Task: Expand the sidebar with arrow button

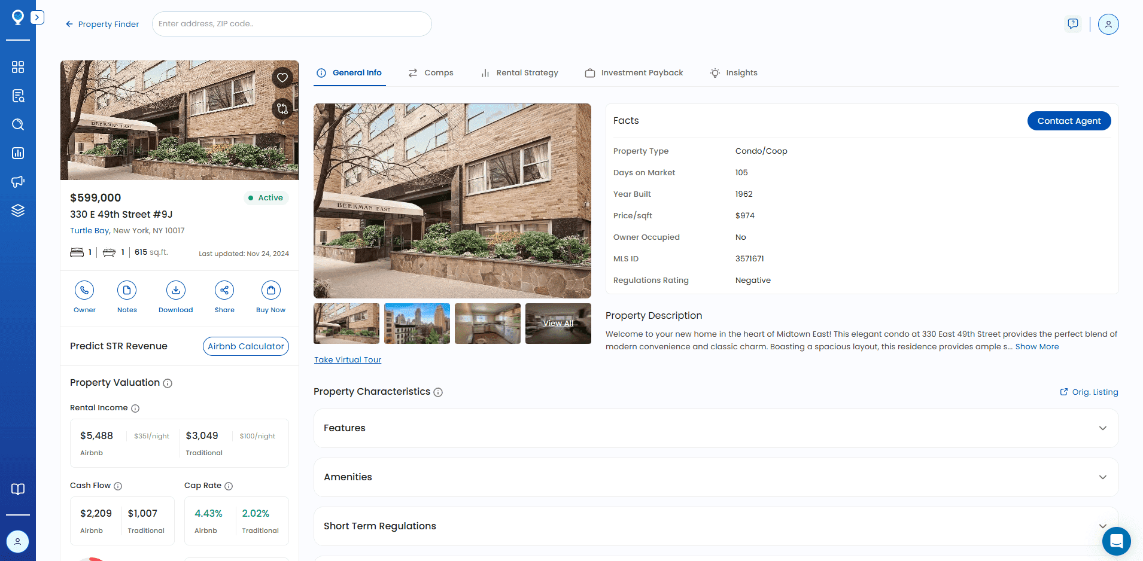Action: point(37,17)
